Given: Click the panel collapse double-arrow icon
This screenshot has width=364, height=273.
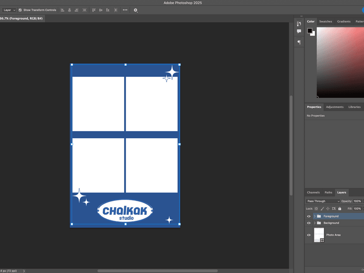Looking at the screenshot, I should (x=302, y=16).
